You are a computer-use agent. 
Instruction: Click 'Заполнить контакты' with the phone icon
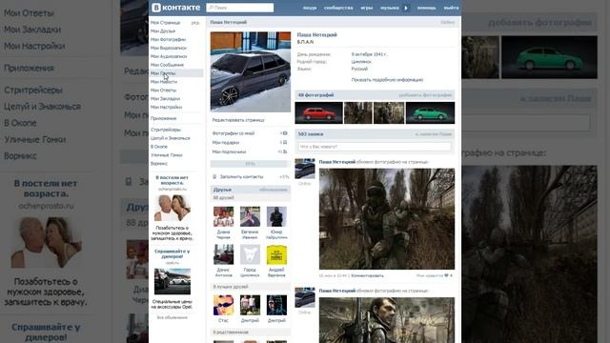click(241, 177)
